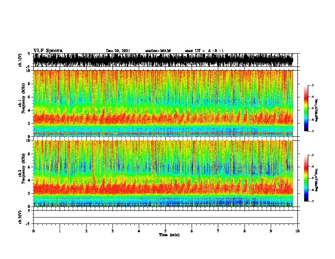Click the '-3' label on ch.1 color scale
The width and height of the screenshot is (335, 259).
pos(312,85)
